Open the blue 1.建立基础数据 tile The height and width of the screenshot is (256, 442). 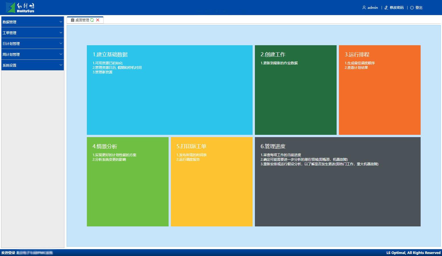click(x=169, y=90)
